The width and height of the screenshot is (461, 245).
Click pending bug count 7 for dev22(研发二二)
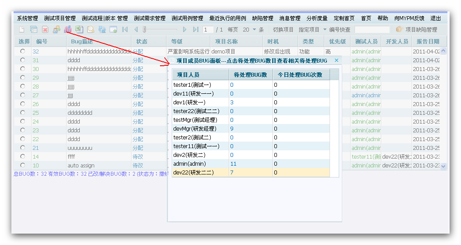pos(232,172)
